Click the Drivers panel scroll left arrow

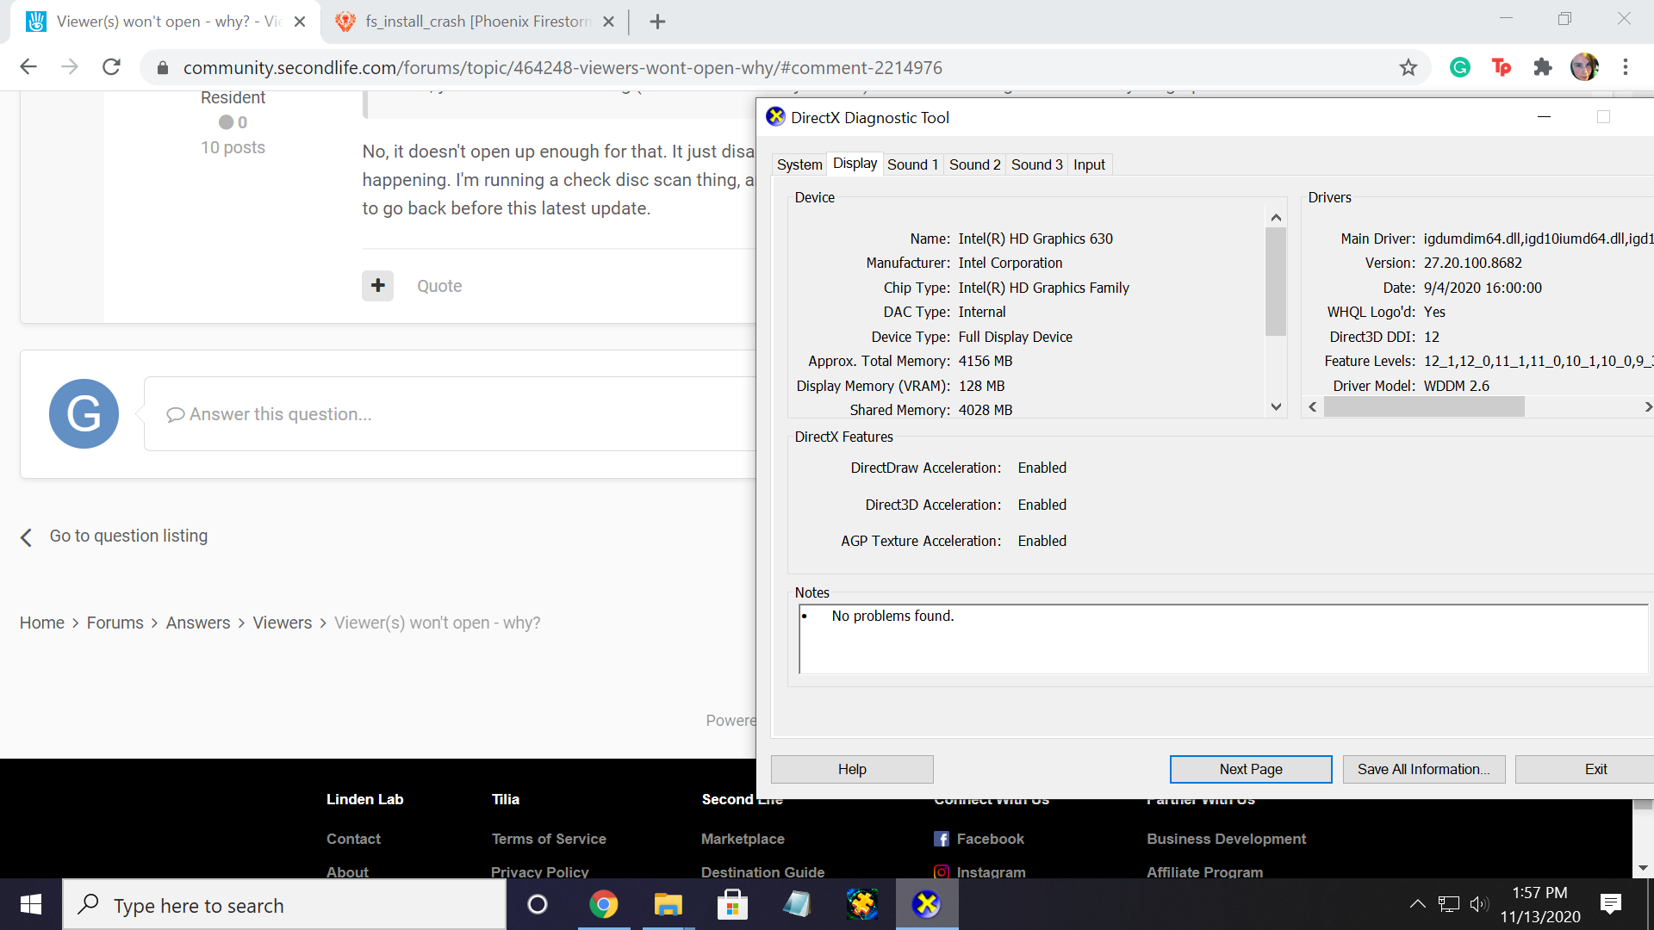pyautogui.click(x=1313, y=406)
